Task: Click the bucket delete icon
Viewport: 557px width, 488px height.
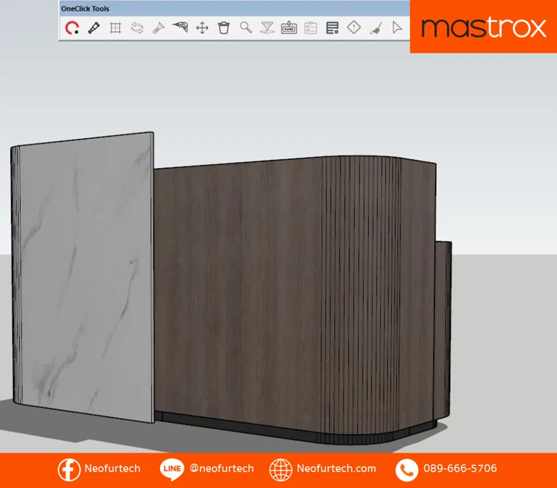Action: [x=224, y=28]
